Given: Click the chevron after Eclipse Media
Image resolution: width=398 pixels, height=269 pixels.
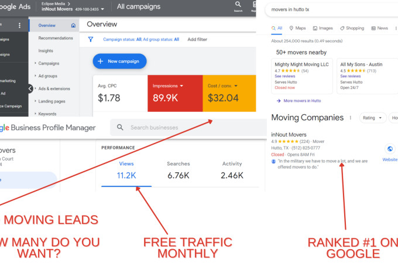Looking at the screenshot, I should (69, 4).
